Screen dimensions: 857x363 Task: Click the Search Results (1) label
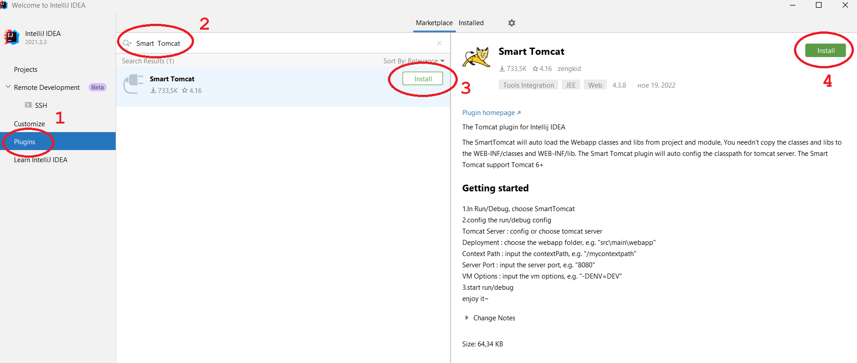(x=148, y=61)
